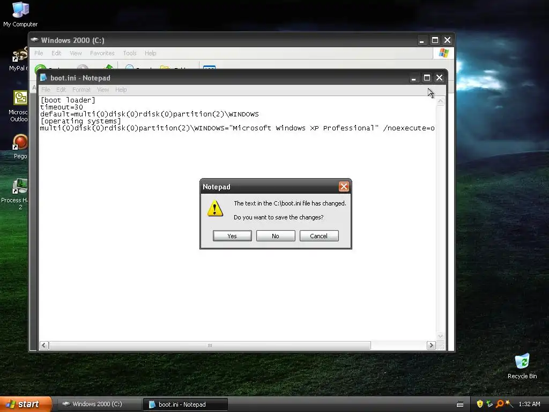549x412 pixels.
Task: Activate the boot.ini - Notepad taskbar button
Action: [186, 404]
